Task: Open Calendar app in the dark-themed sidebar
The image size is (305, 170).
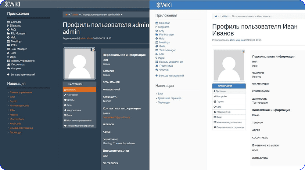Action: [x=16, y=22]
